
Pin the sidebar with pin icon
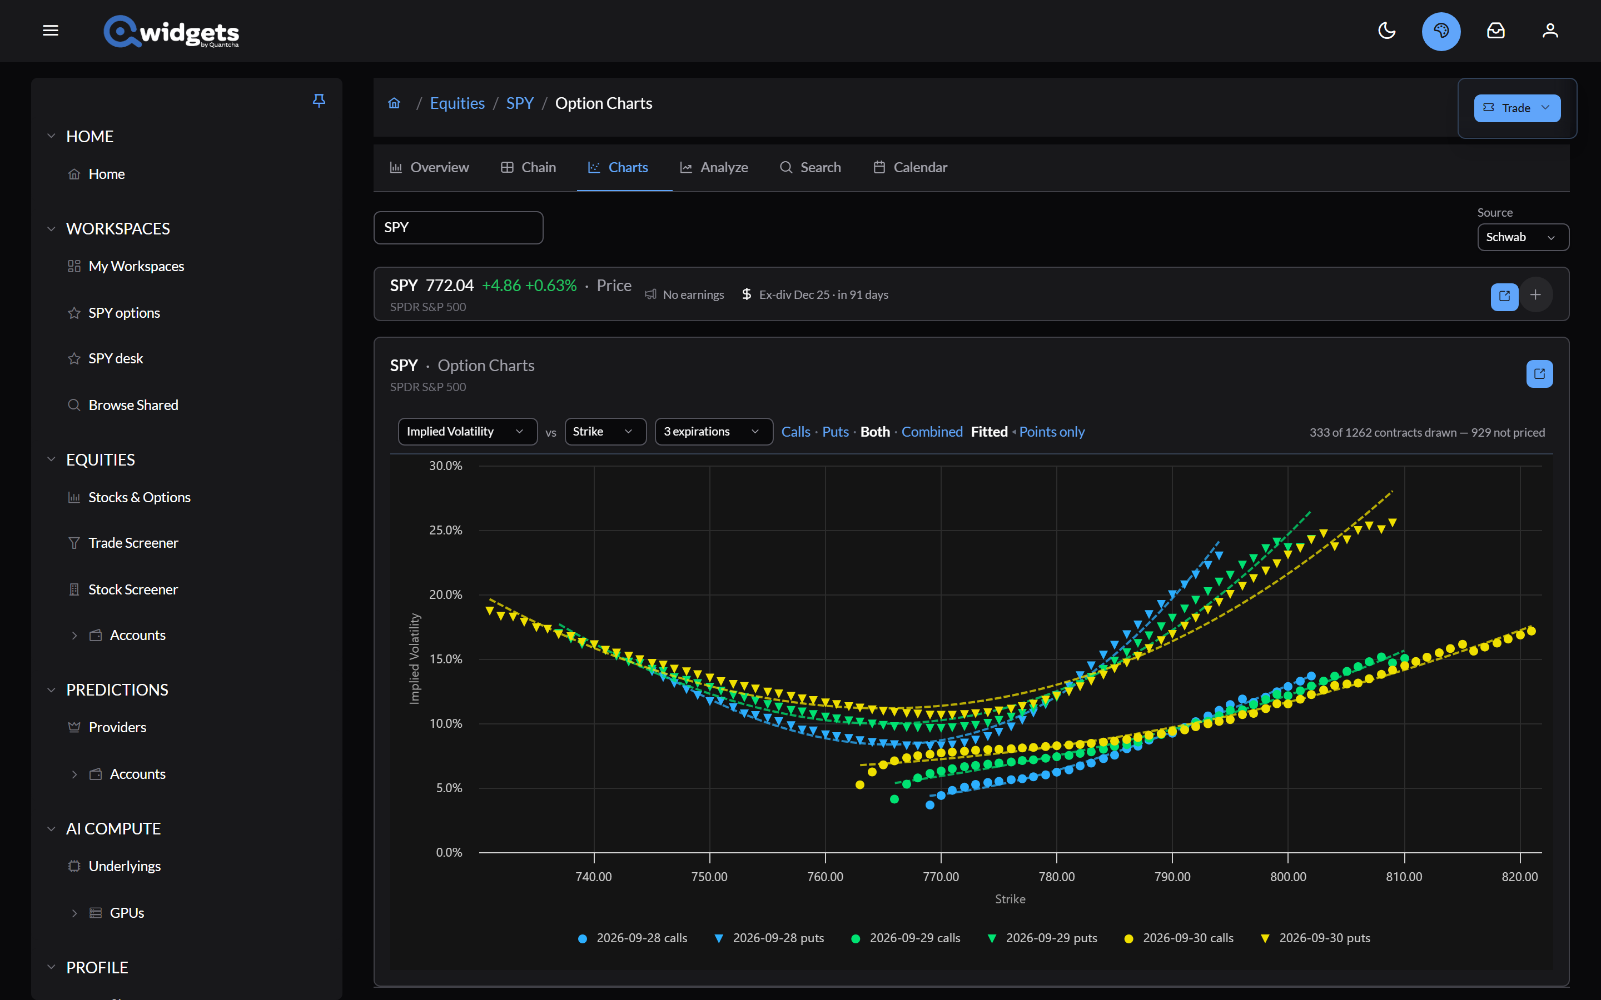pyautogui.click(x=318, y=101)
